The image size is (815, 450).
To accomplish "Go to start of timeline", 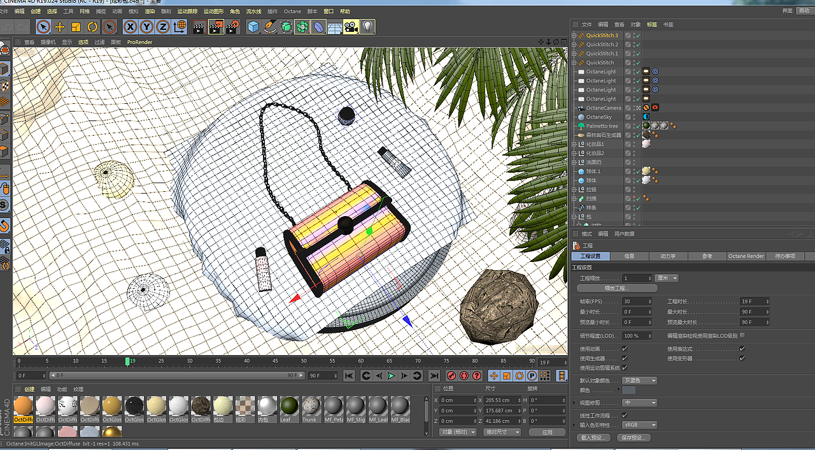I will pos(349,376).
